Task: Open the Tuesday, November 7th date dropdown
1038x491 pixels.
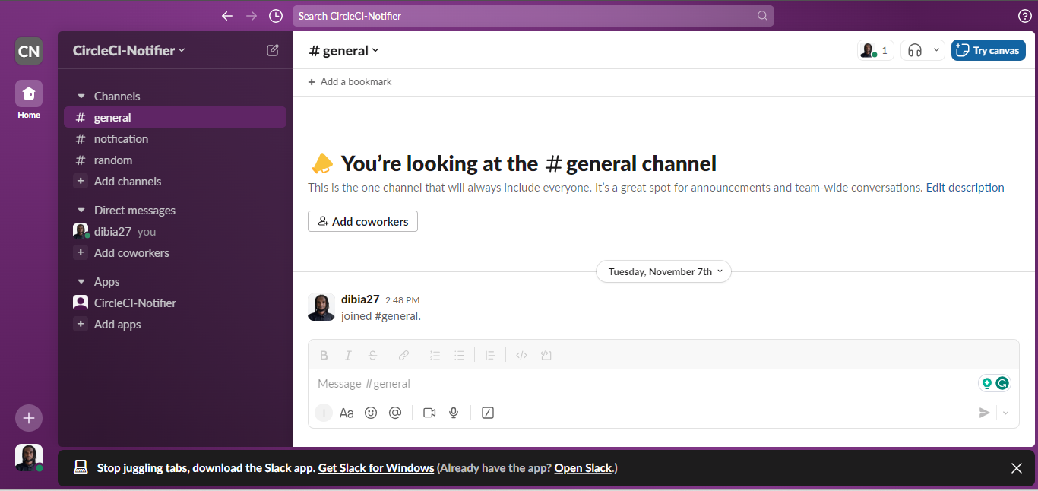Action: click(663, 271)
